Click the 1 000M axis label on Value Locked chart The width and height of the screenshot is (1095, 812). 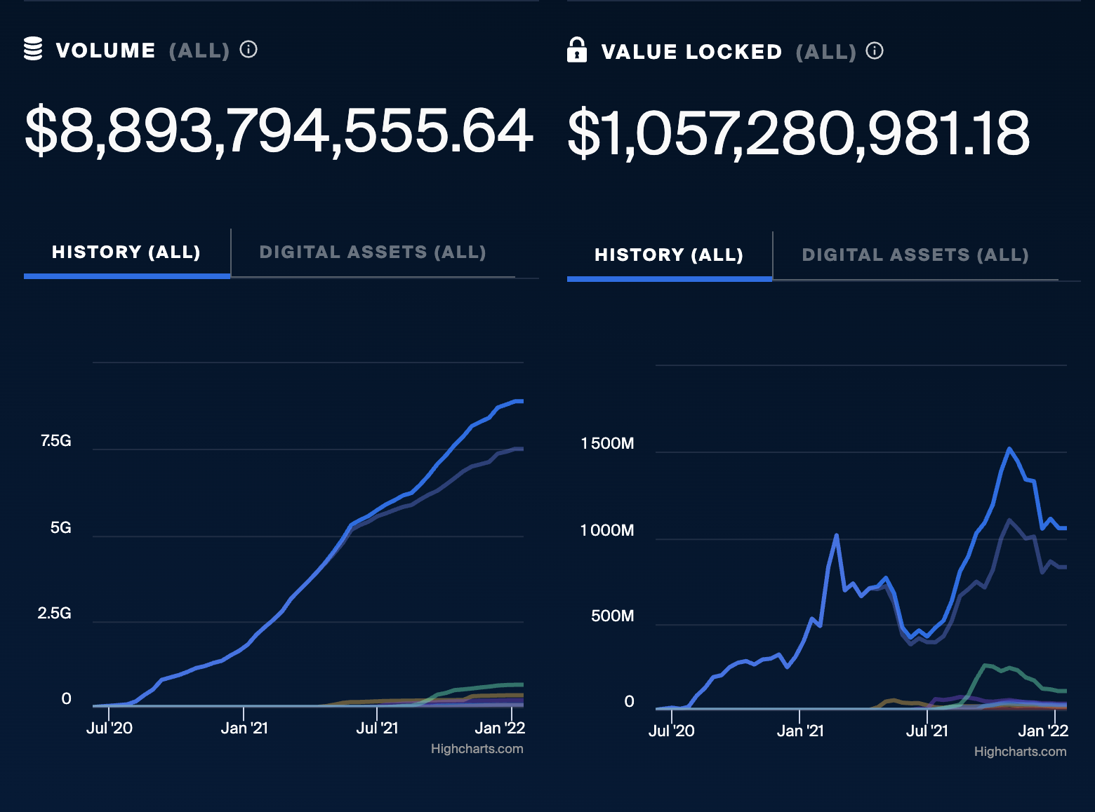click(x=607, y=531)
